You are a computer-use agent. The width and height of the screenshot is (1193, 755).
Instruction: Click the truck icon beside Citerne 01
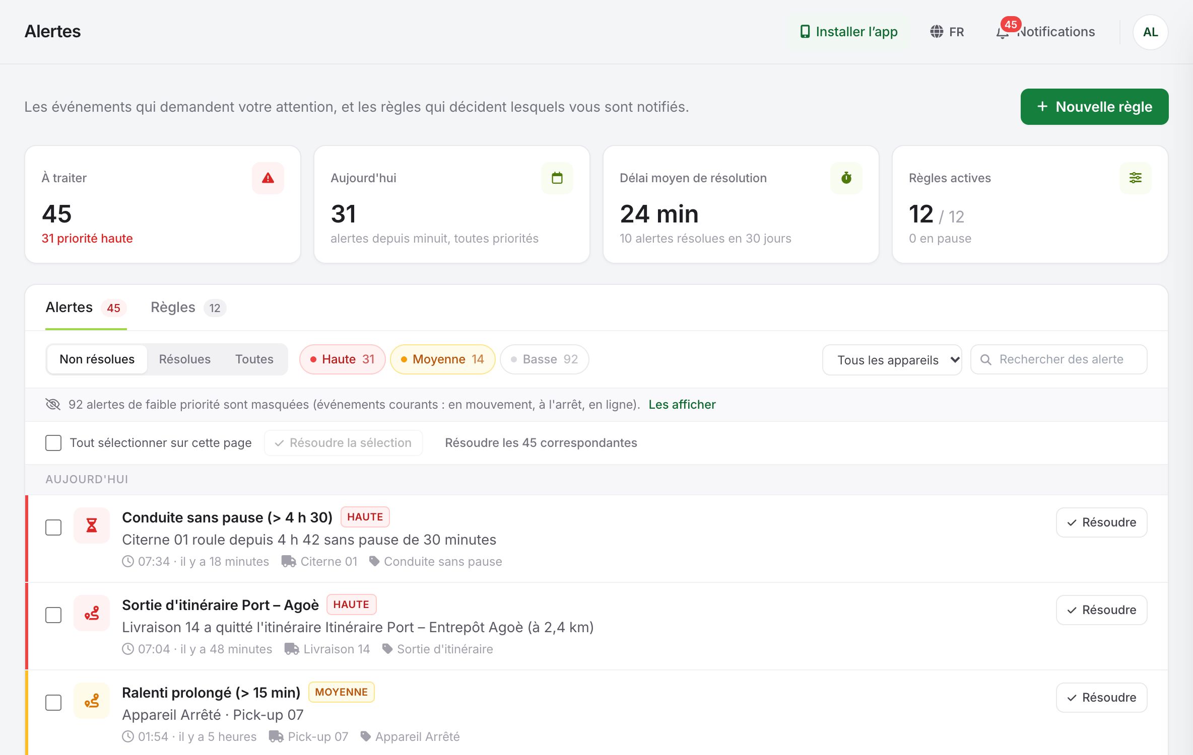pos(289,561)
